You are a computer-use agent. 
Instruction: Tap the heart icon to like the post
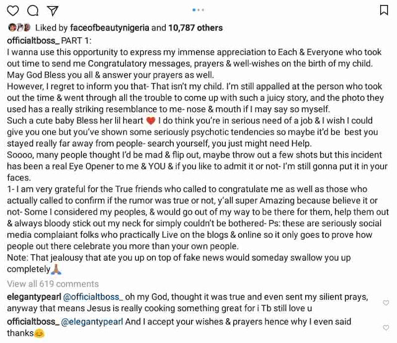[14, 10]
